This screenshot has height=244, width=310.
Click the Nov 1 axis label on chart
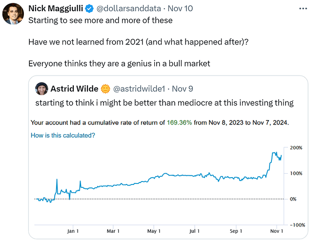click(x=277, y=231)
